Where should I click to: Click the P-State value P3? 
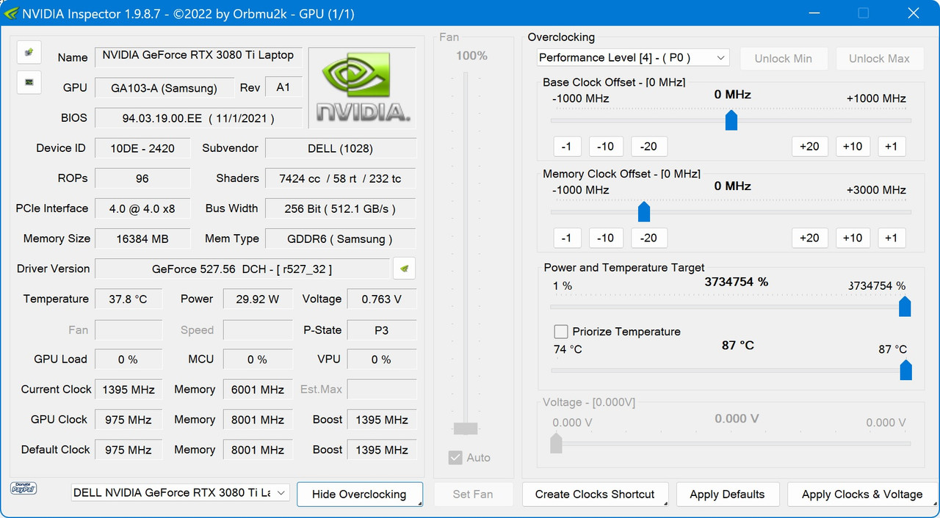382,330
